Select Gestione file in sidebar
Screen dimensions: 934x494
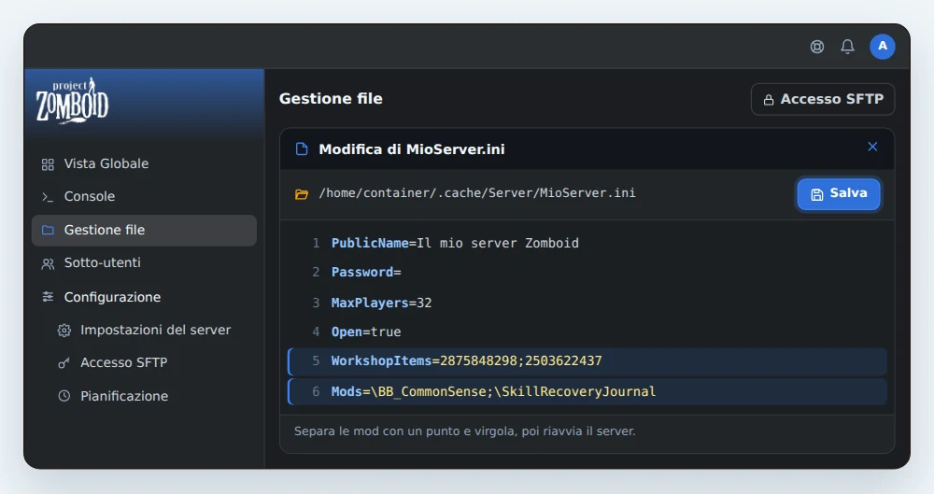click(x=144, y=230)
